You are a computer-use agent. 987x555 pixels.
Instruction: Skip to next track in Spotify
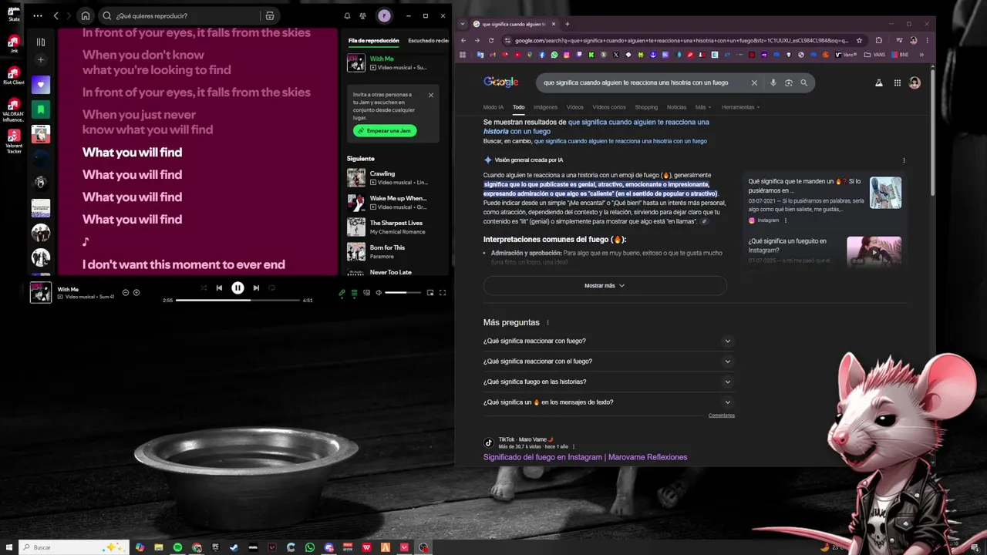tap(256, 288)
